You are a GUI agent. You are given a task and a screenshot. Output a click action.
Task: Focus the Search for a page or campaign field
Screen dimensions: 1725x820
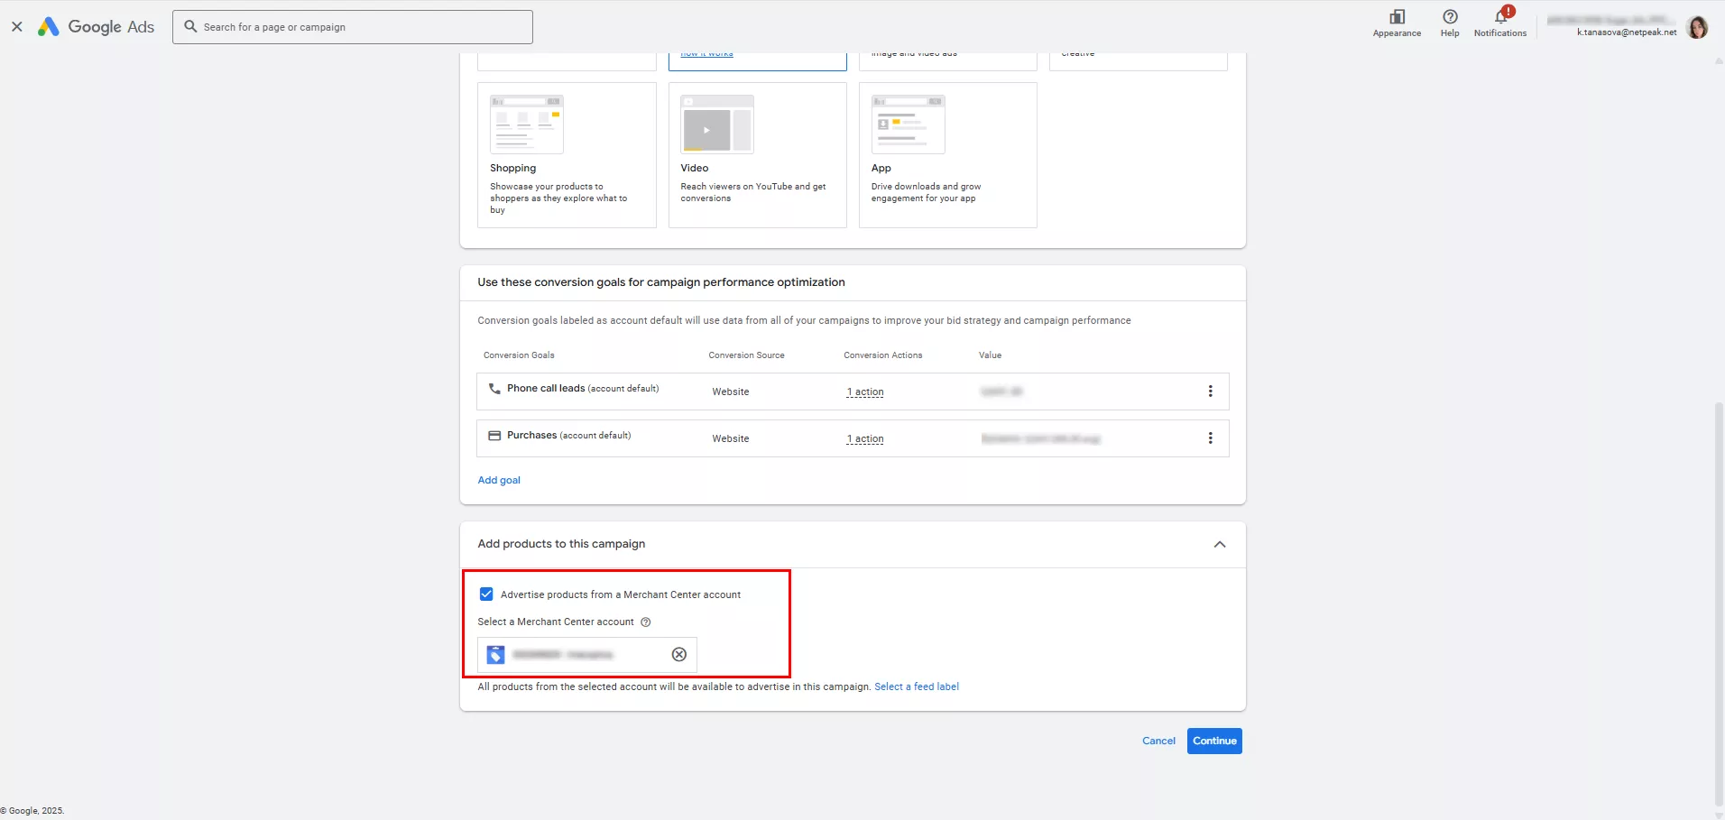pyautogui.click(x=361, y=27)
